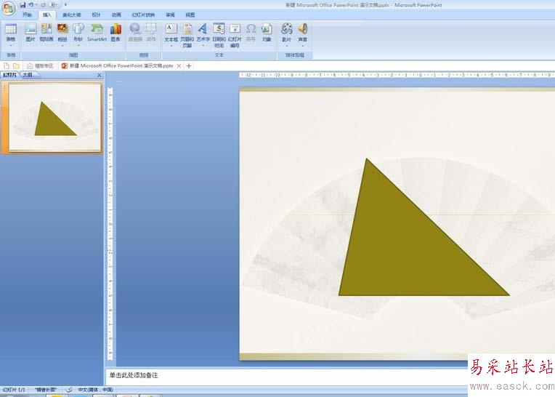The image size is (555, 397).
Task: Save the presentation from quick access toolbar
Action: [x=23, y=5]
